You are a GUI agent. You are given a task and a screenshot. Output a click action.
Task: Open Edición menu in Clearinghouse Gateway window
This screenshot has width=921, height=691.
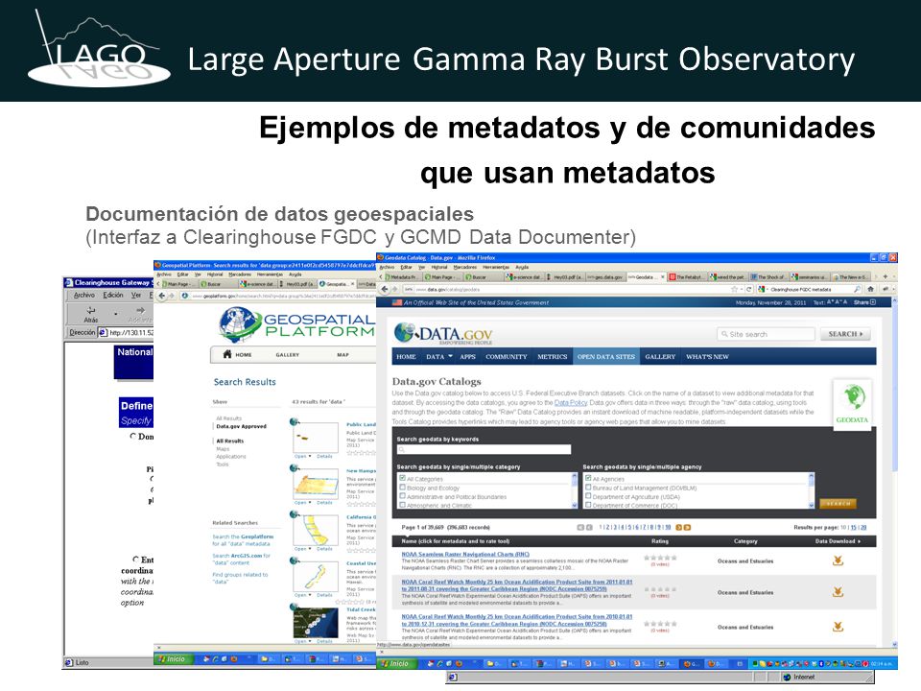[113, 295]
